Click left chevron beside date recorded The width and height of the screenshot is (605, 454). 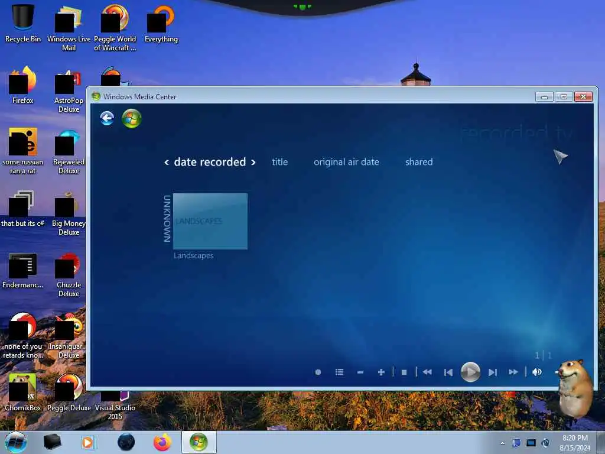click(166, 163)
